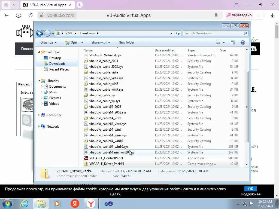Select the VB-Audio Virtual Apps file icon
This screenshot has height=209, width=279.
(x=86, y=55)
